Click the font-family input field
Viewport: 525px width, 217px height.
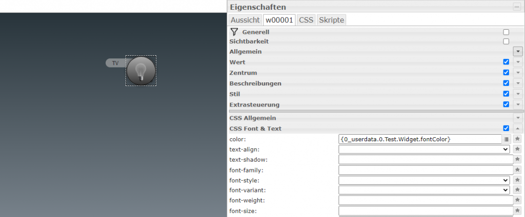(x=426, y=169)
